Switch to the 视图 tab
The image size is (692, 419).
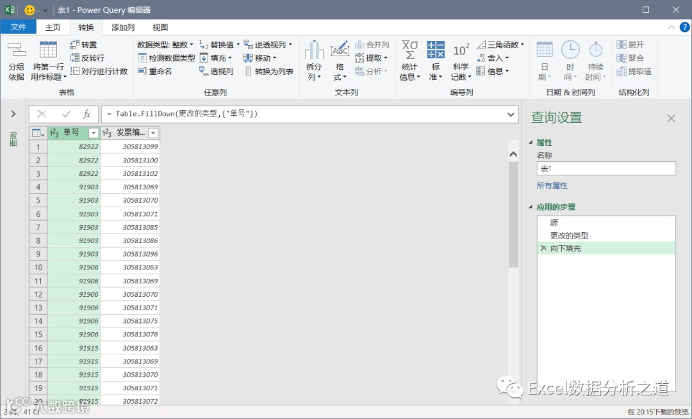pyautogui.click(x=160, y=28)
